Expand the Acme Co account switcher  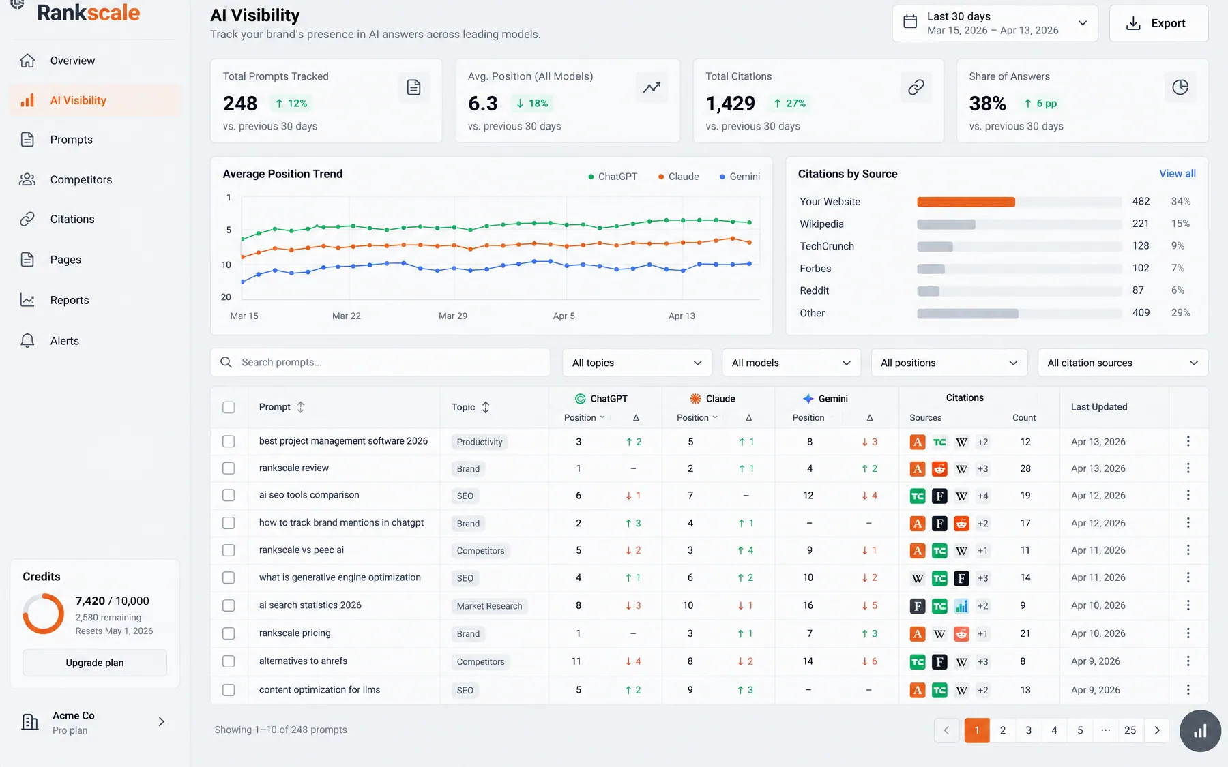(x=94, y=722)
